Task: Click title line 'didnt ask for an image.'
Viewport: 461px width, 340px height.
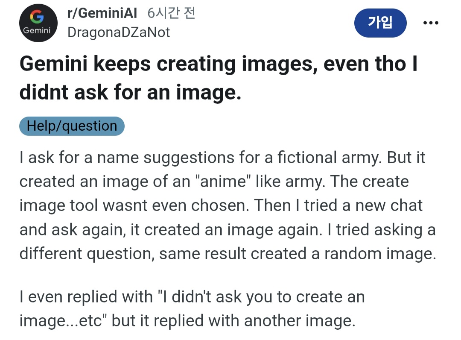Action: 130,92
